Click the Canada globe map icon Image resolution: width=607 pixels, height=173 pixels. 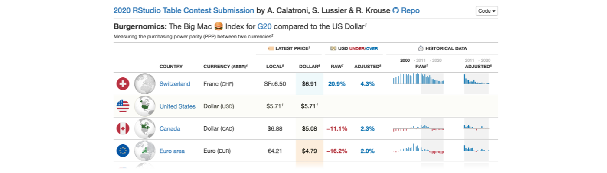(145, 128)
